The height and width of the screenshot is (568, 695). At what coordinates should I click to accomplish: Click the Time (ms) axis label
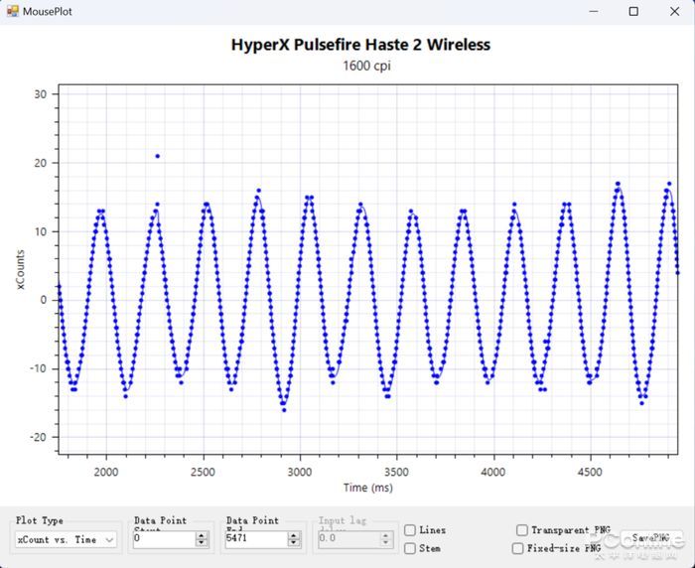tap(368, 488)
